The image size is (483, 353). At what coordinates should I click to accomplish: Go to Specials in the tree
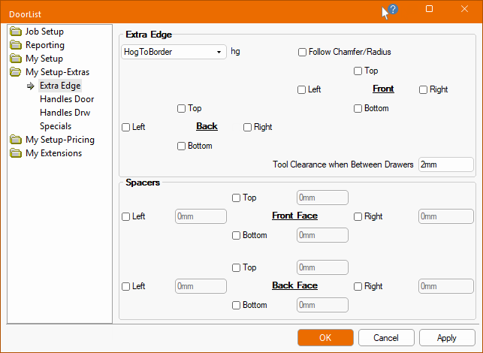pyautogui.click(x=56, y=126)
